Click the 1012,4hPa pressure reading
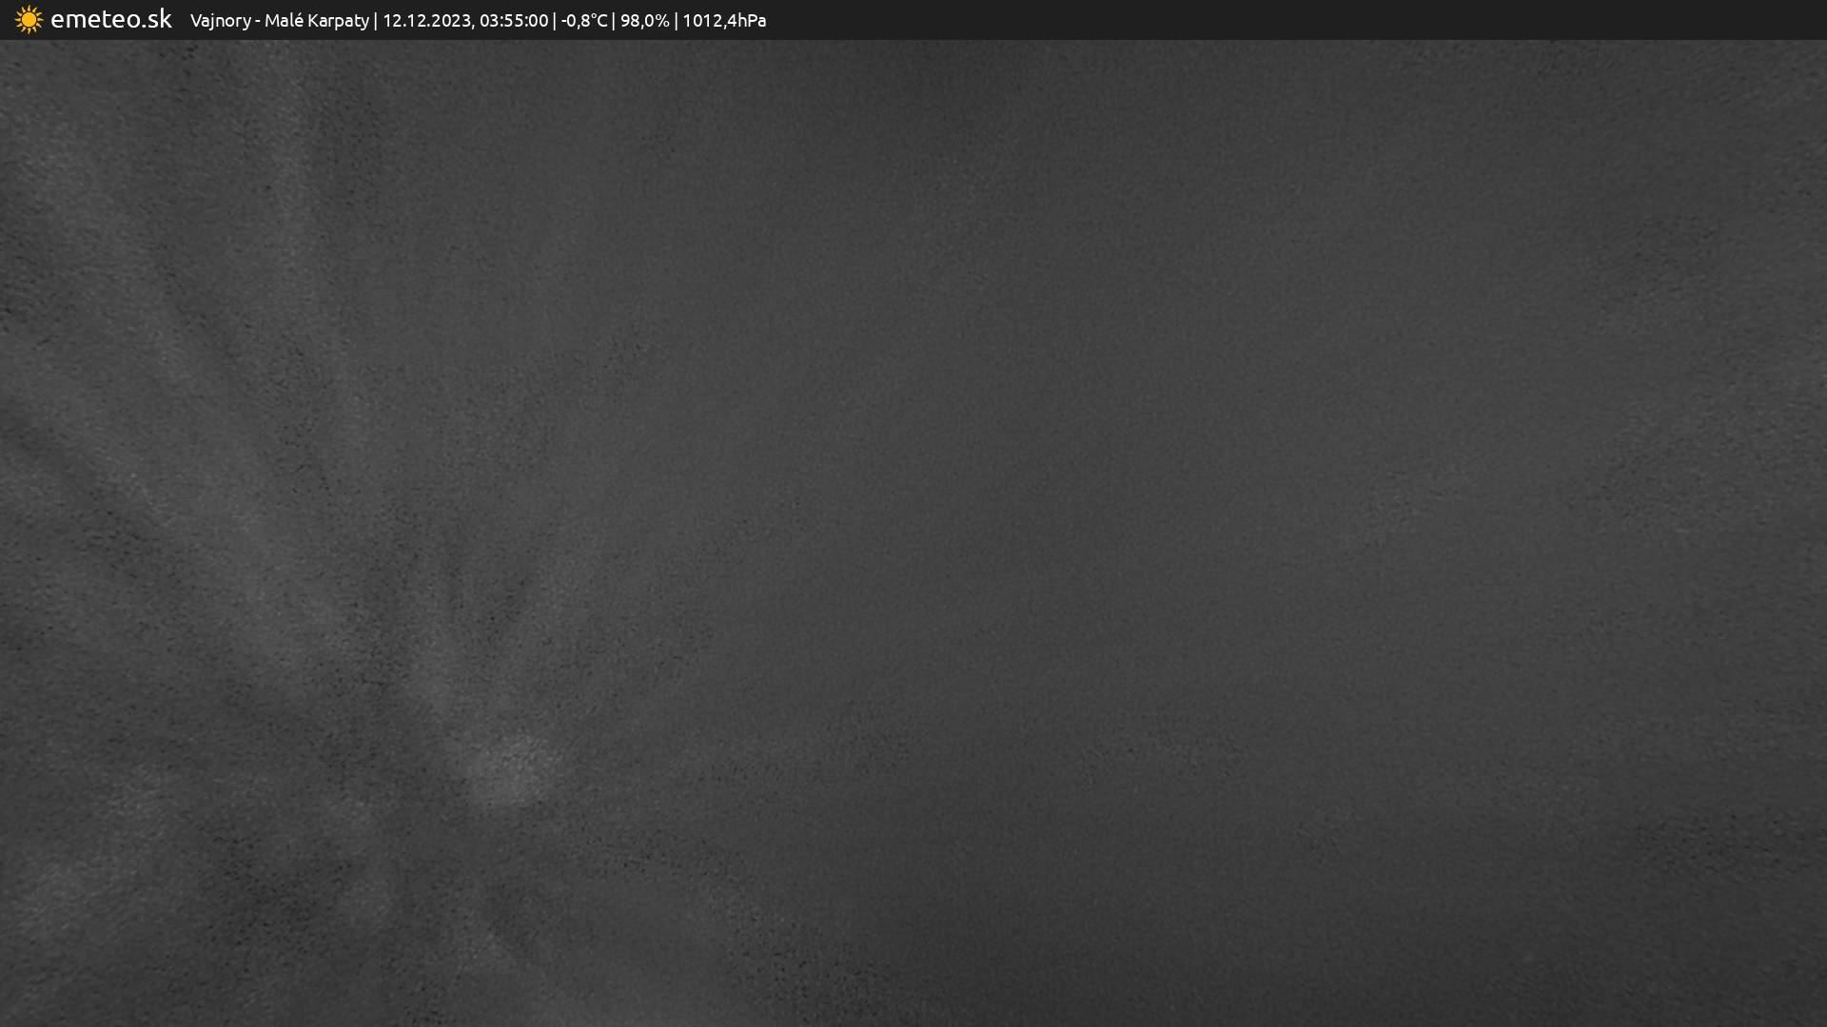 pos(724,20)
